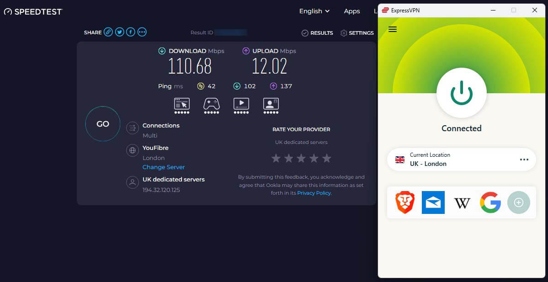Click the UPLOAD arrow icon
Image resolution: width=548 pixels, height=282 pixels.
click(x=246, y=51)
